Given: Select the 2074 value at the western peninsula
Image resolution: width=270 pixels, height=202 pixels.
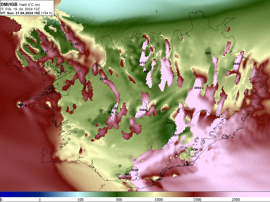Looking at the screenshot, I should [23, 105].
